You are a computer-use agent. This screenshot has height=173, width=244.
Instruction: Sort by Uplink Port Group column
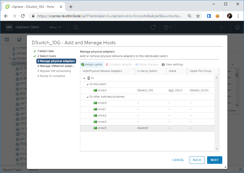click(x=203, y=71)
